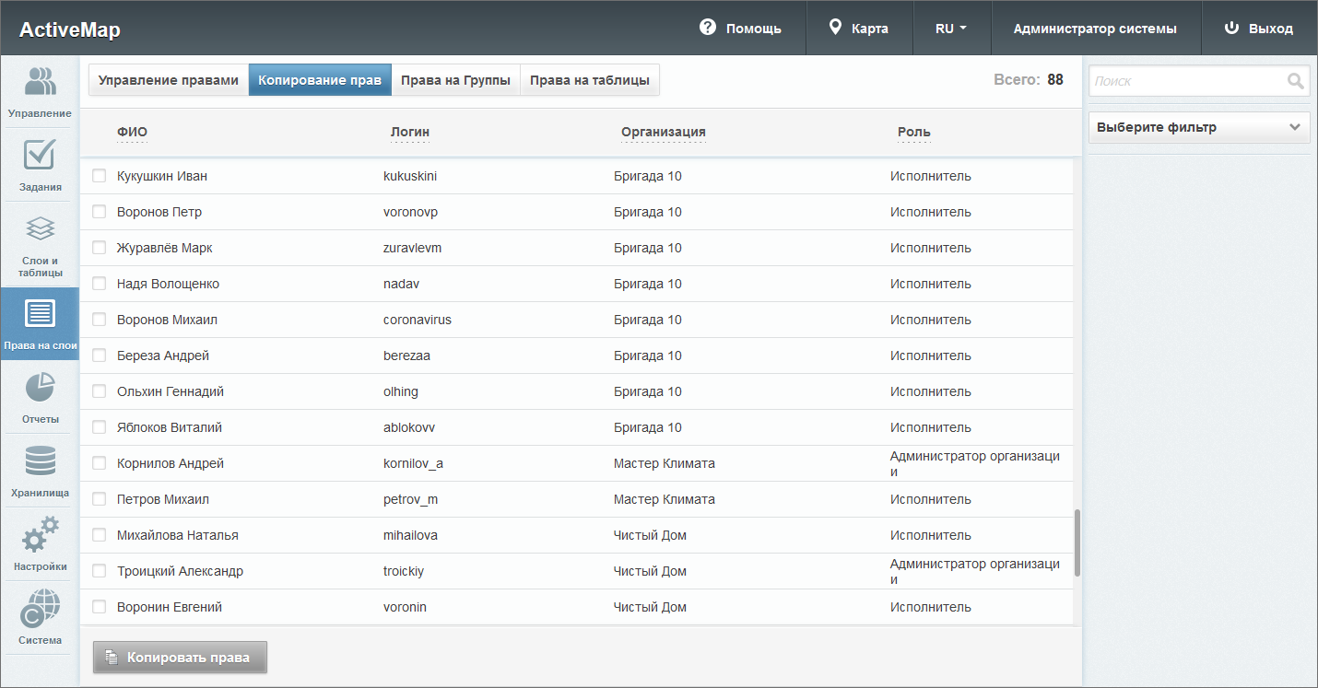The image size is (1318, 688).
Task: Switch to Управление правами tab
Action: (x=169, y=80)
